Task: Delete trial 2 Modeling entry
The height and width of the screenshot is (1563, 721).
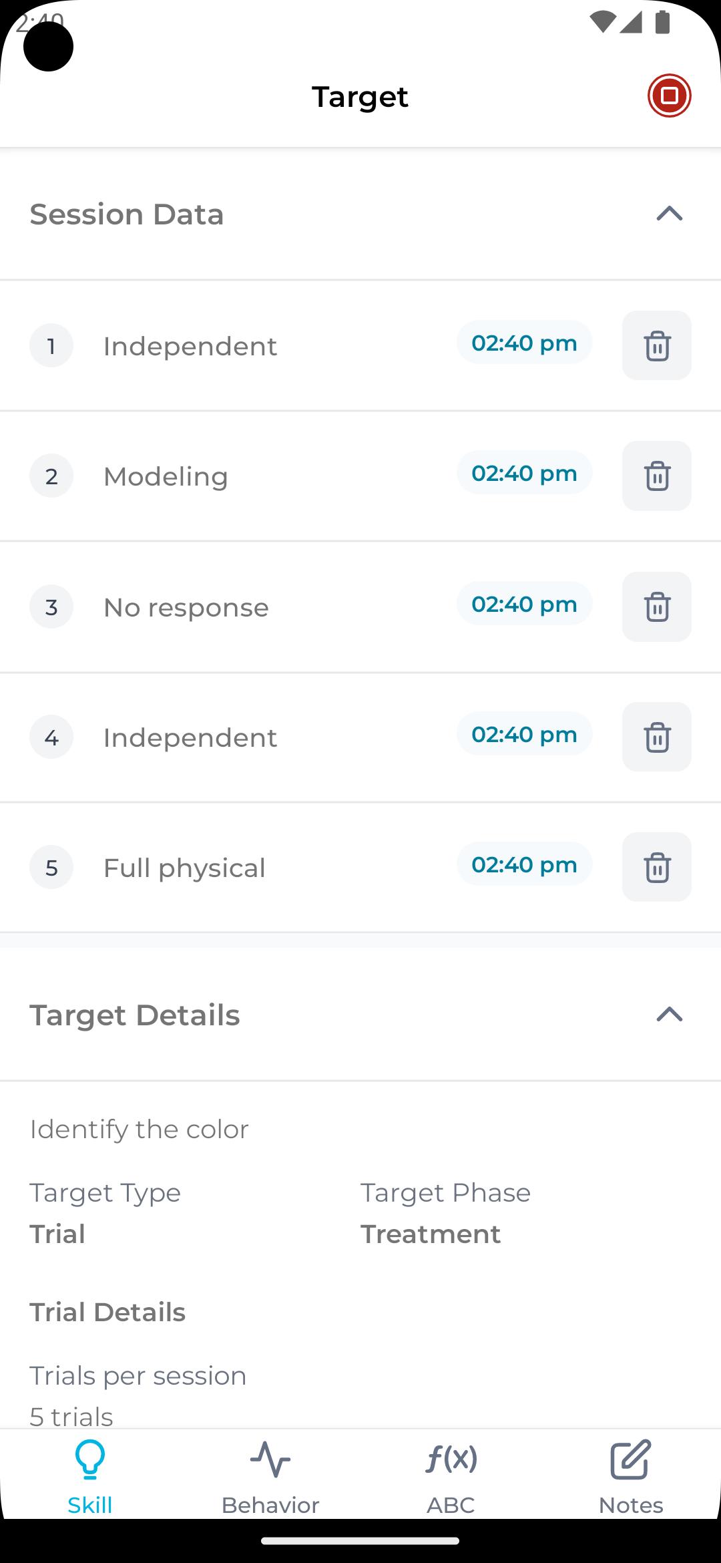Action: [x=657, y=476]
